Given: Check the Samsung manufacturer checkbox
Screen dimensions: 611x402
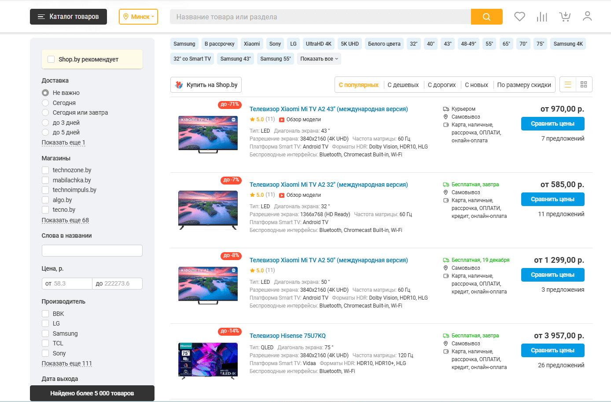Looking at the screenshot, I should coord(45,333).
